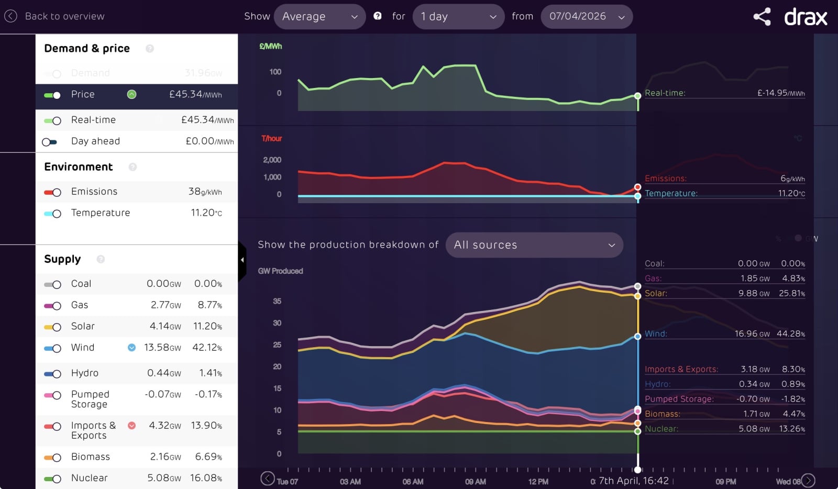Click help icon beside Environment heading

133,167
